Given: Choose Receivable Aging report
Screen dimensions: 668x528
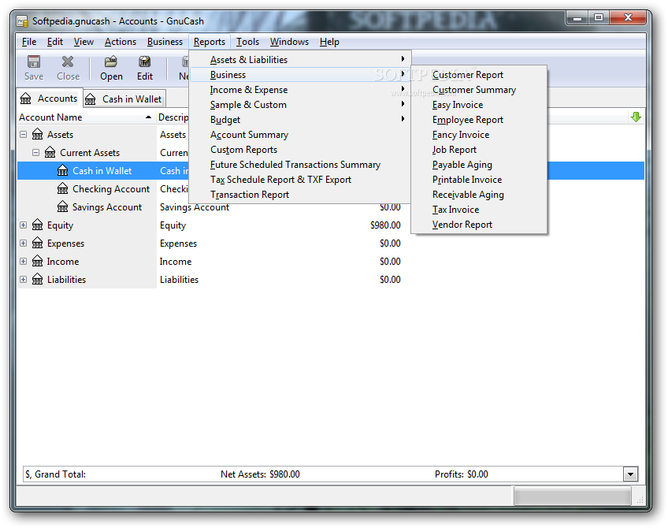Looking at the screenshot, I should [x=479, y=195].
